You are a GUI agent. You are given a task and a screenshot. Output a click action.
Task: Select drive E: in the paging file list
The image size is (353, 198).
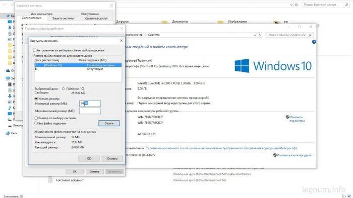coord(78,69)
